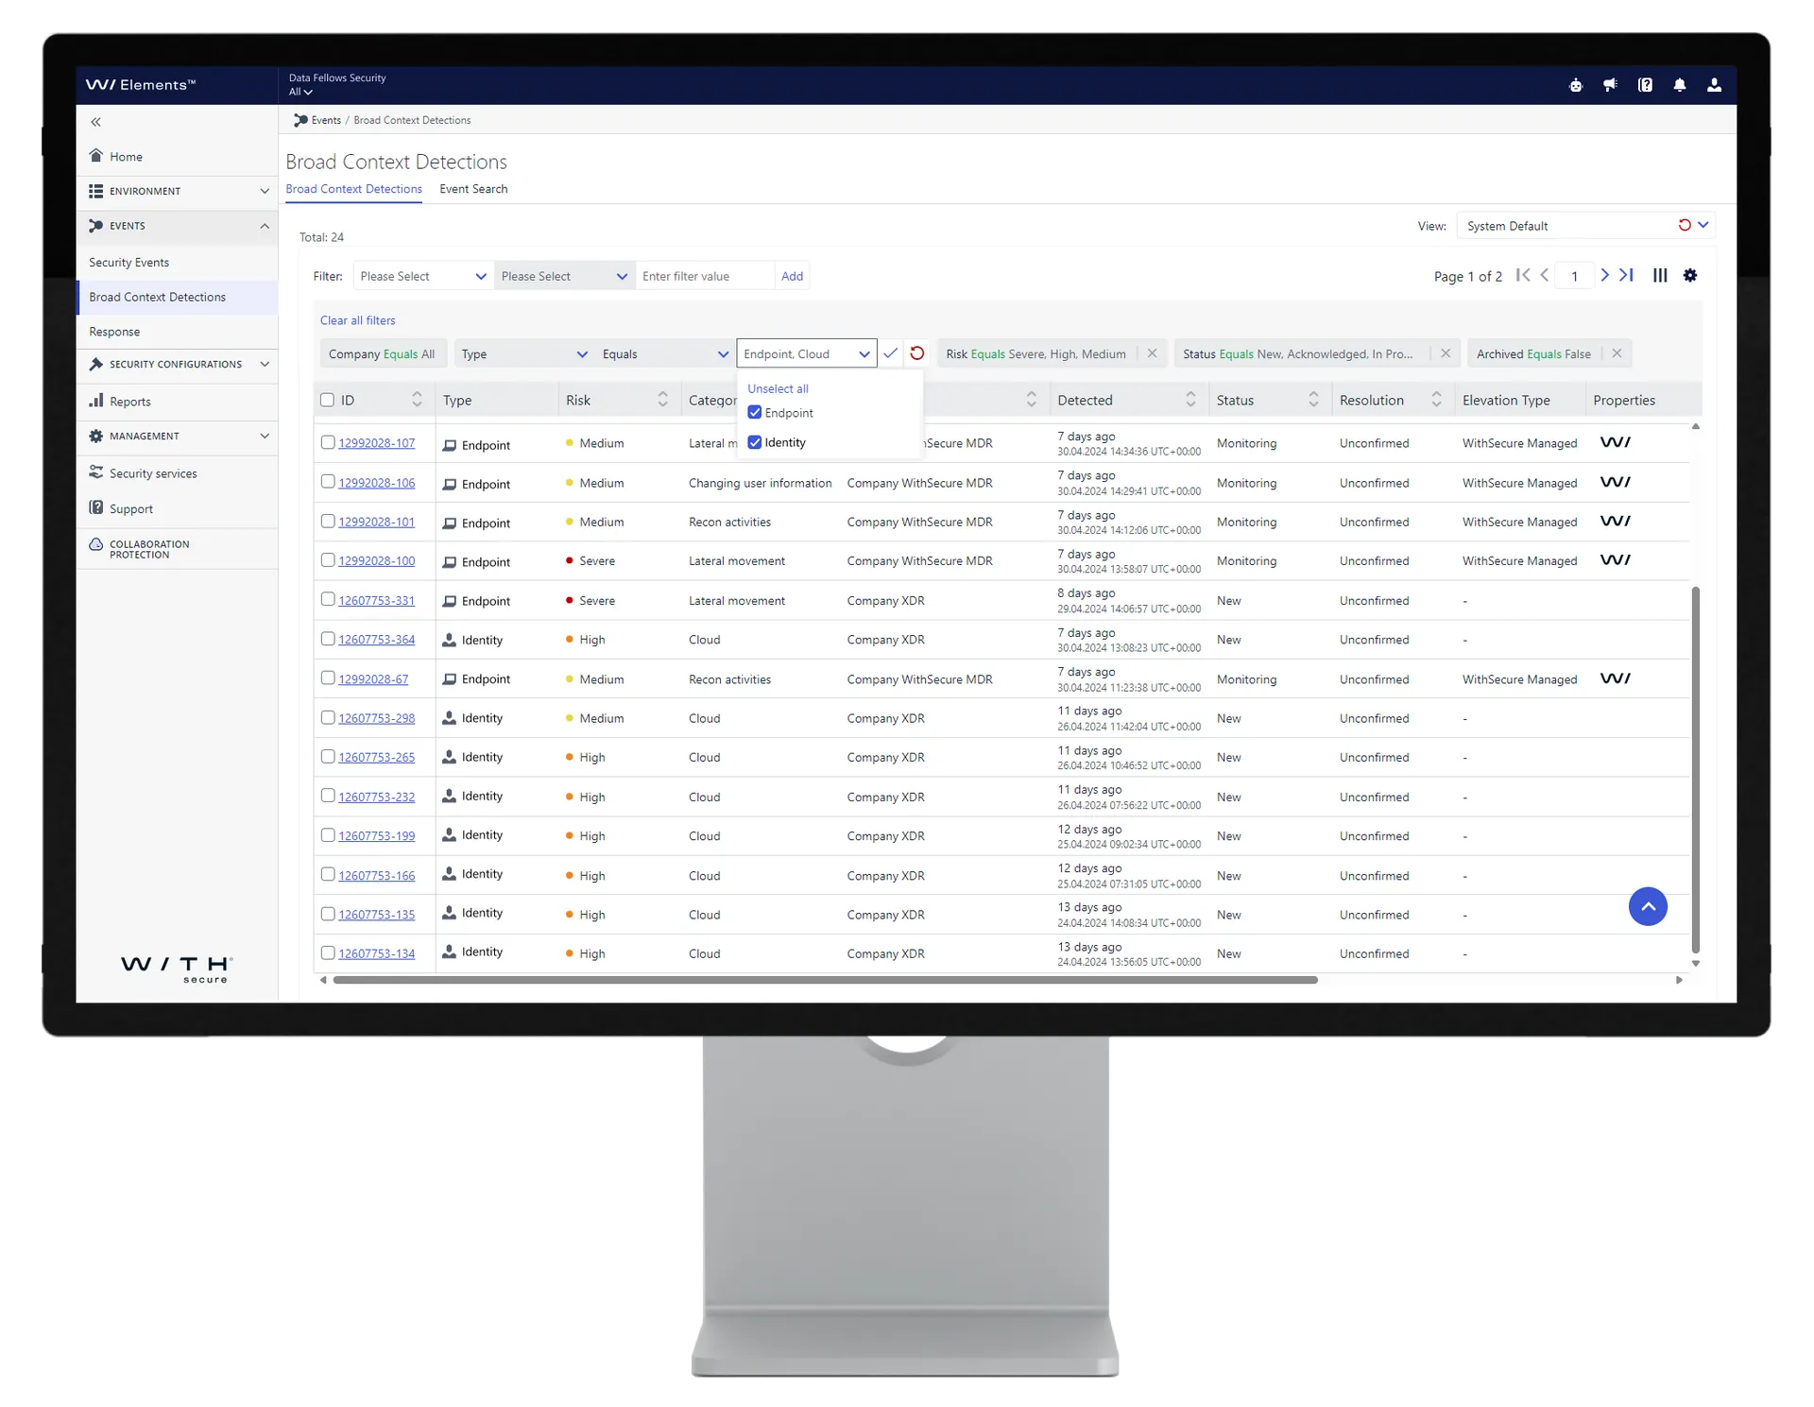Open detection 12992028-100 link
Viewport: 1814px width, 1407px height.
[376, 561]
